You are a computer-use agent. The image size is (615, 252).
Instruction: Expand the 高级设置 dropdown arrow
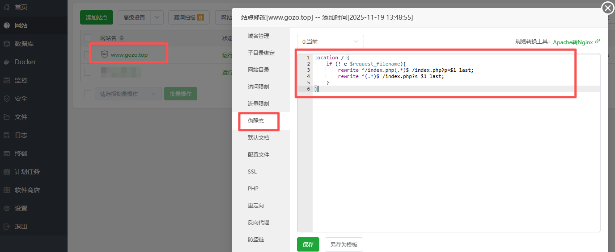tap(157, 17)
